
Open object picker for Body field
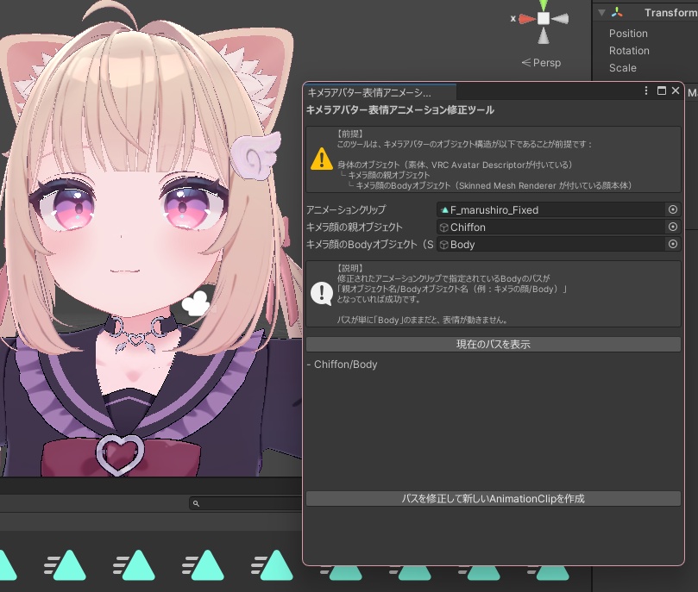click(673, 244)
